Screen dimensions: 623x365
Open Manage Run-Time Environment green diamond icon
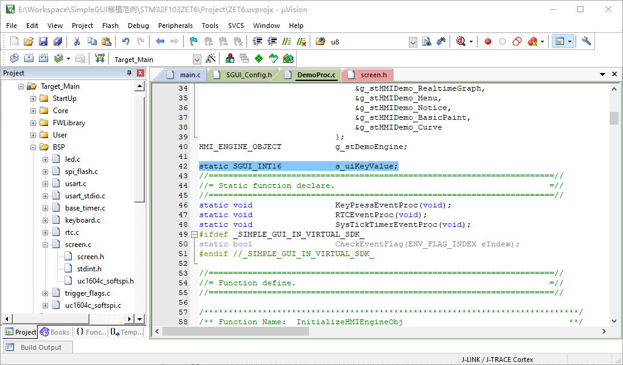click(x=259, y=59)
